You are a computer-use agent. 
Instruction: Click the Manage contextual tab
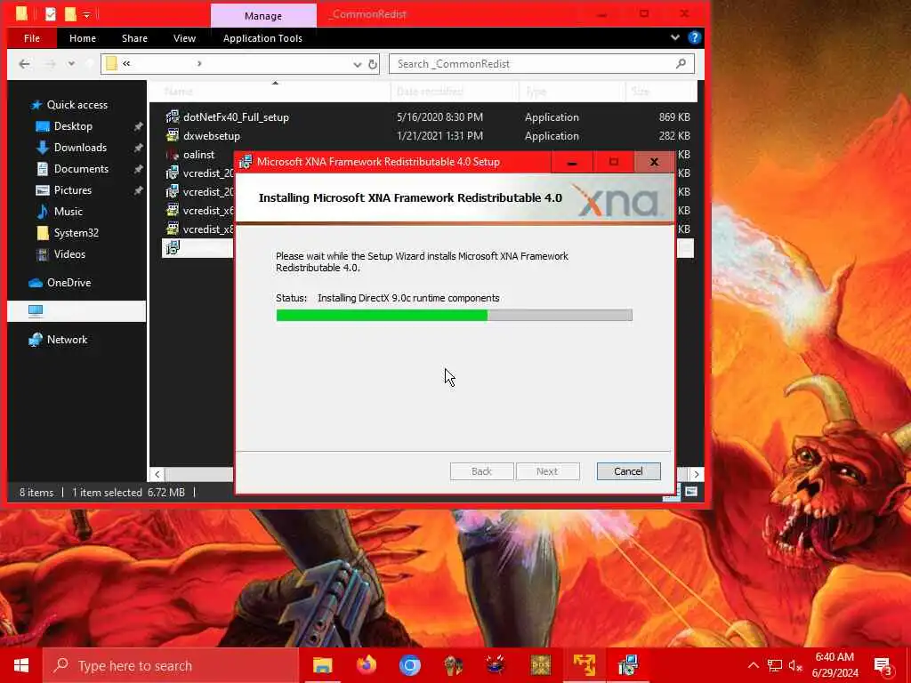(263, 16)
